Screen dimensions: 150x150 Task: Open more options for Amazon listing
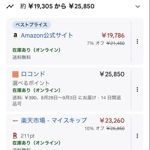click(137, 41)
